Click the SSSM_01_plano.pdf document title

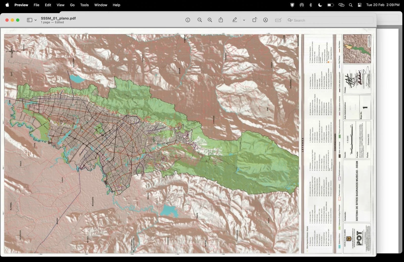pos(58,18)
